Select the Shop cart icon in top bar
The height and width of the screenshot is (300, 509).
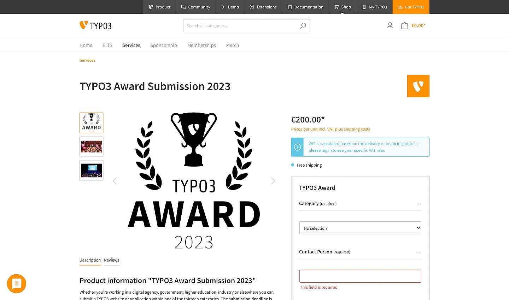click(x=337, y=7)
